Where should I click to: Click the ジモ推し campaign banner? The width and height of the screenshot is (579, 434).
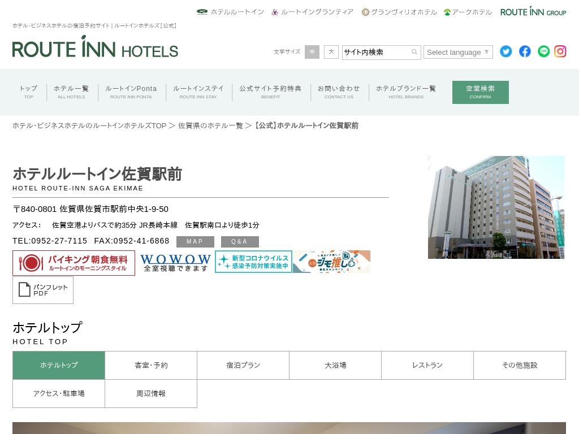tap(331, 262)
